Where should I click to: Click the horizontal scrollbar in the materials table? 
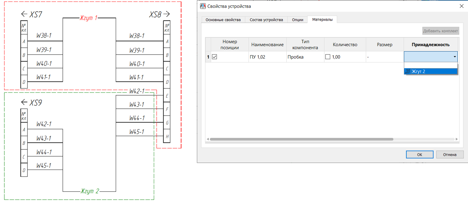coord(301,139)
